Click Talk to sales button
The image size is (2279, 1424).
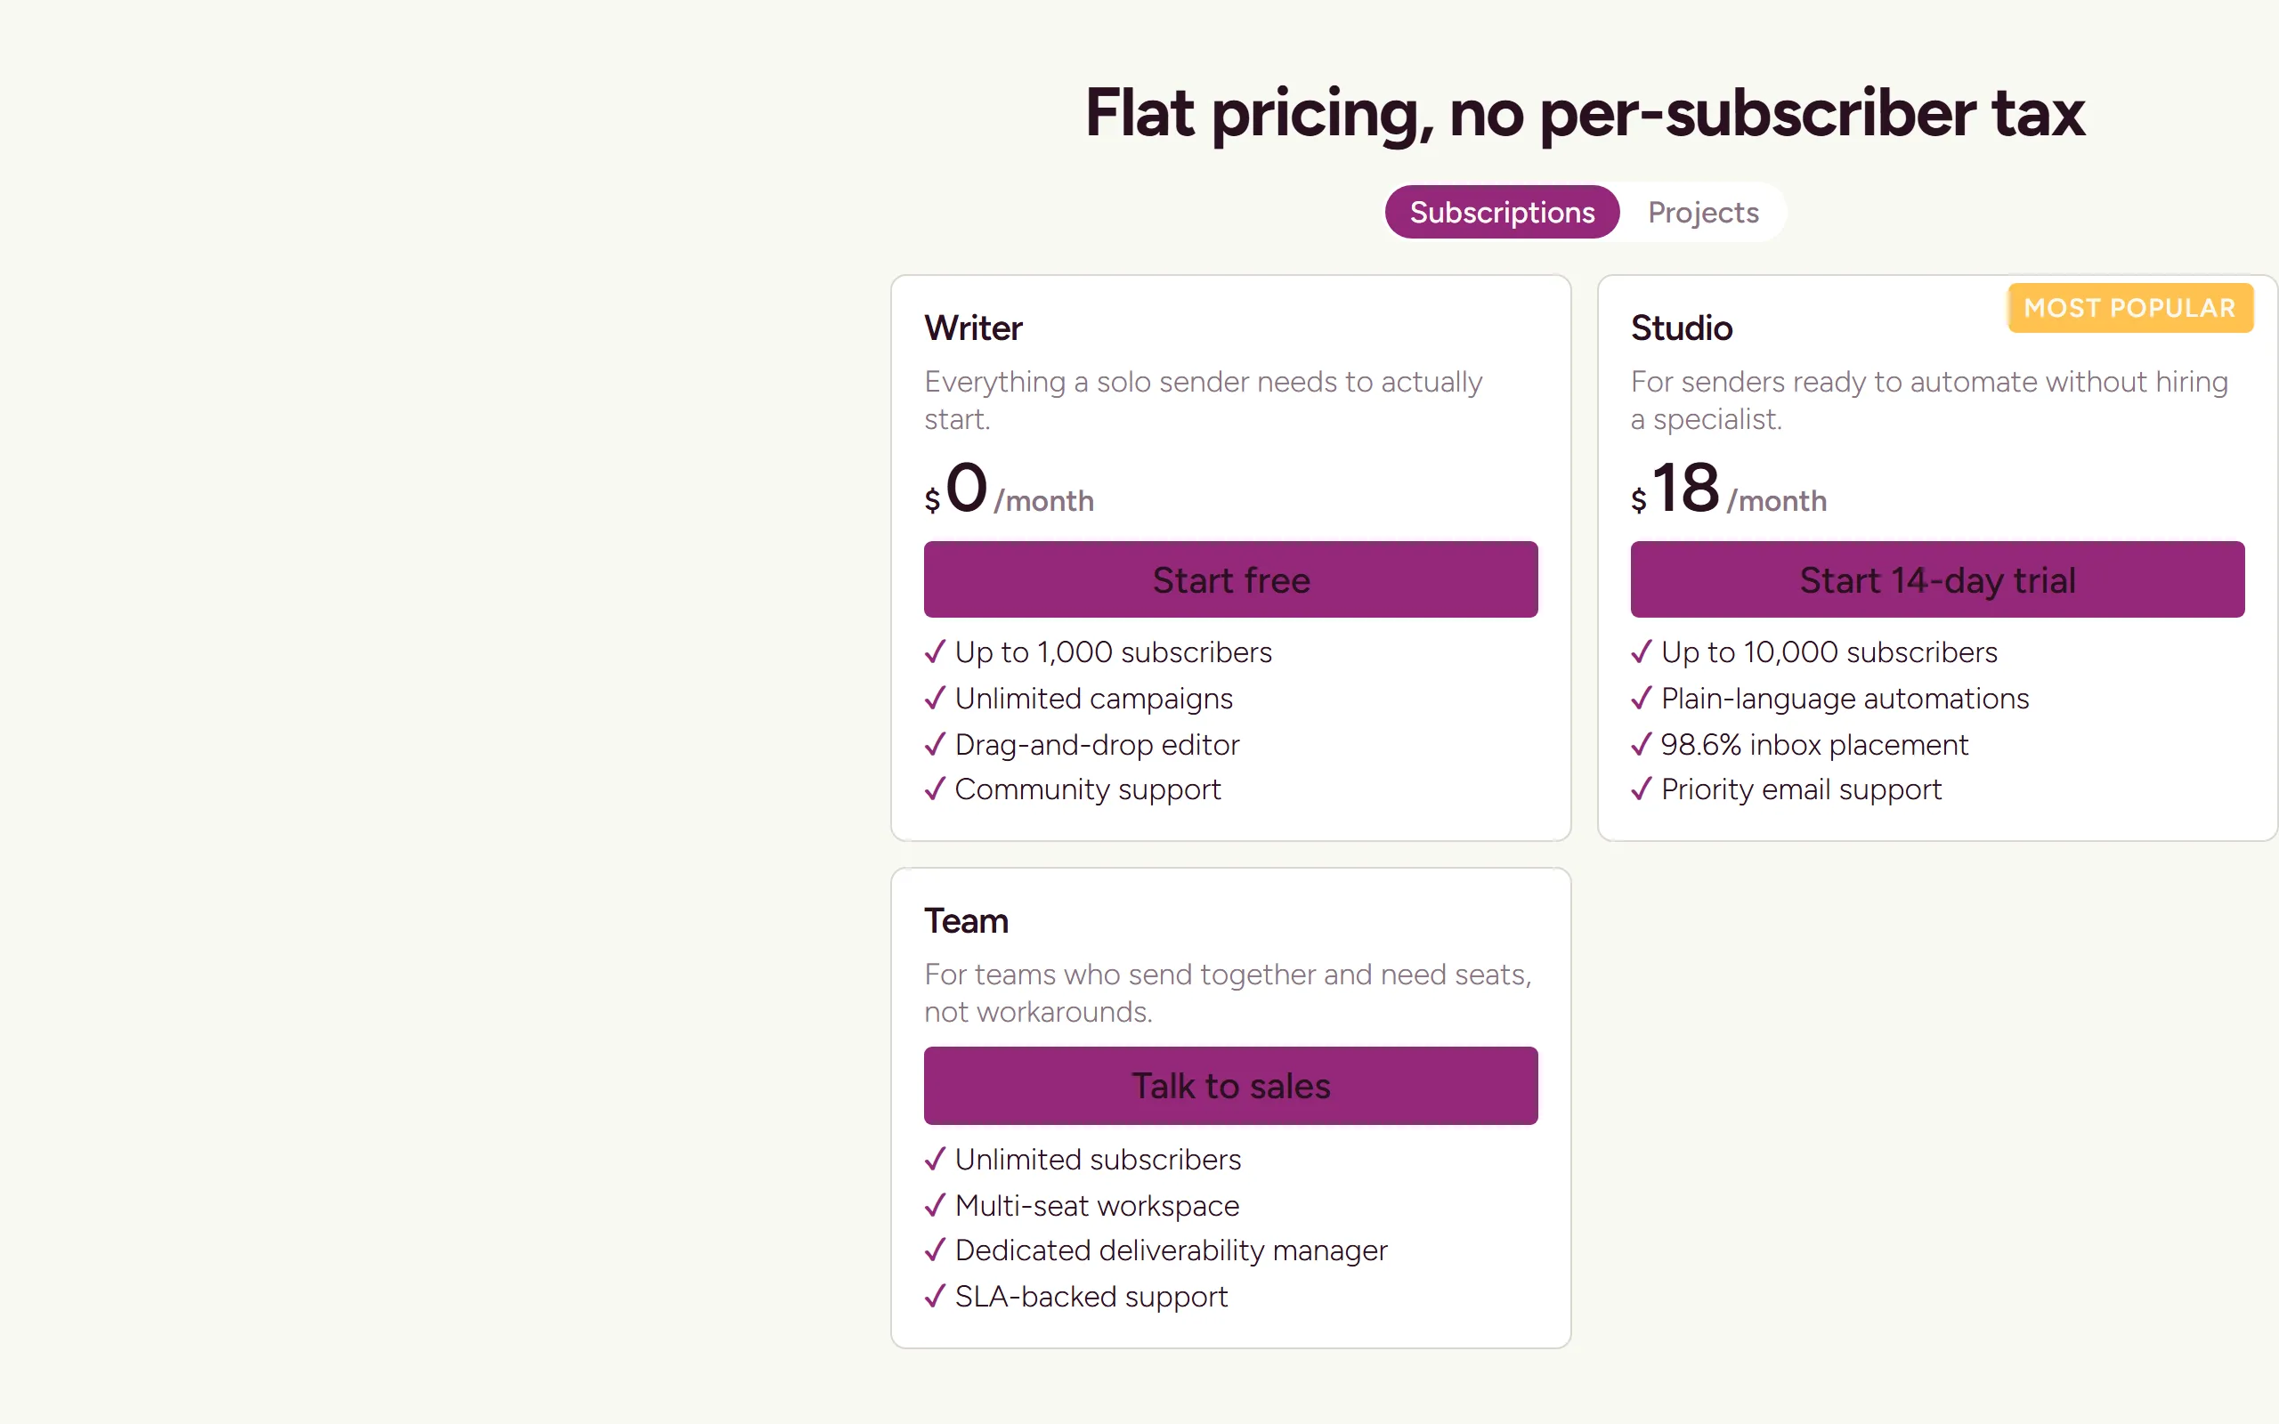click(x=1231, y=1085)
